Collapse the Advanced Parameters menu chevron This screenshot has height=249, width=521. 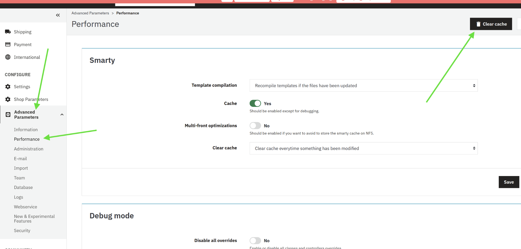(62, 114)
